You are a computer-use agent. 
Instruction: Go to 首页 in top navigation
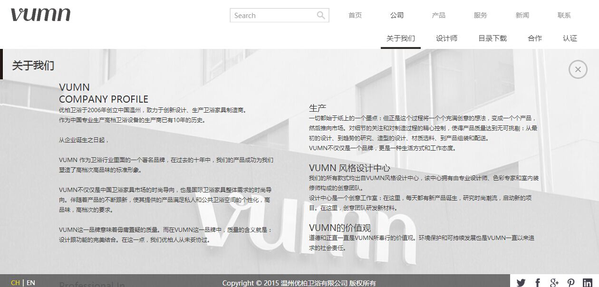point(355,15)
